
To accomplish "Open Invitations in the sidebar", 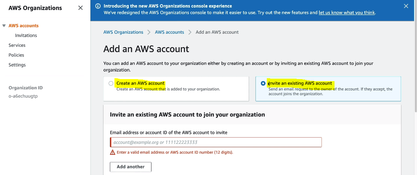I will click(26, 35).
